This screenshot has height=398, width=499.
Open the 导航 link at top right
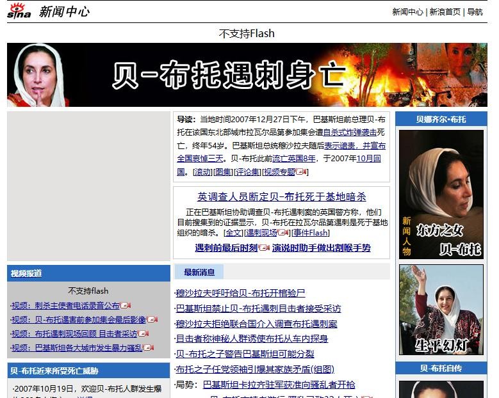pos(475,12)
